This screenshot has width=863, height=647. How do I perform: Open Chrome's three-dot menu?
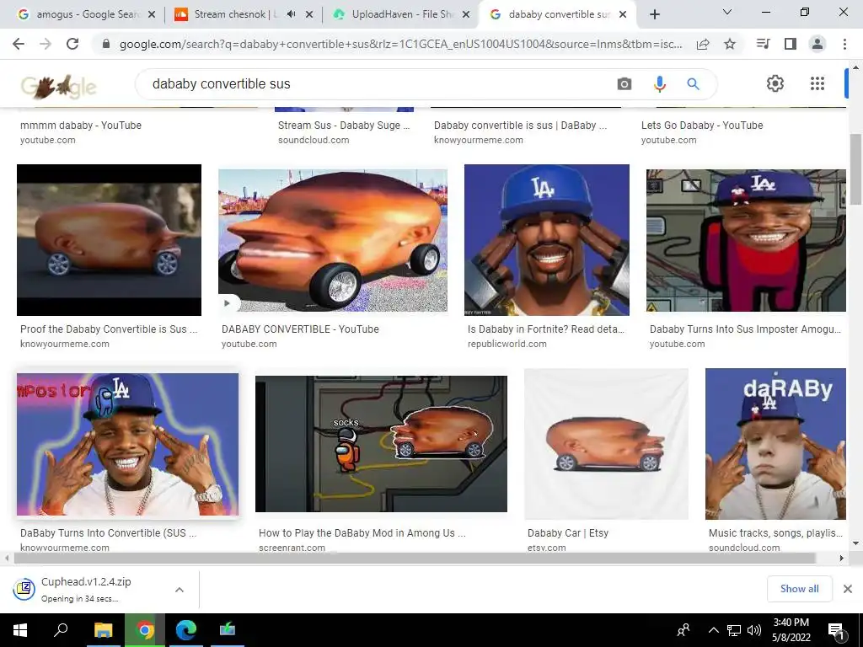pyautogui.click(x=844, y=44)
